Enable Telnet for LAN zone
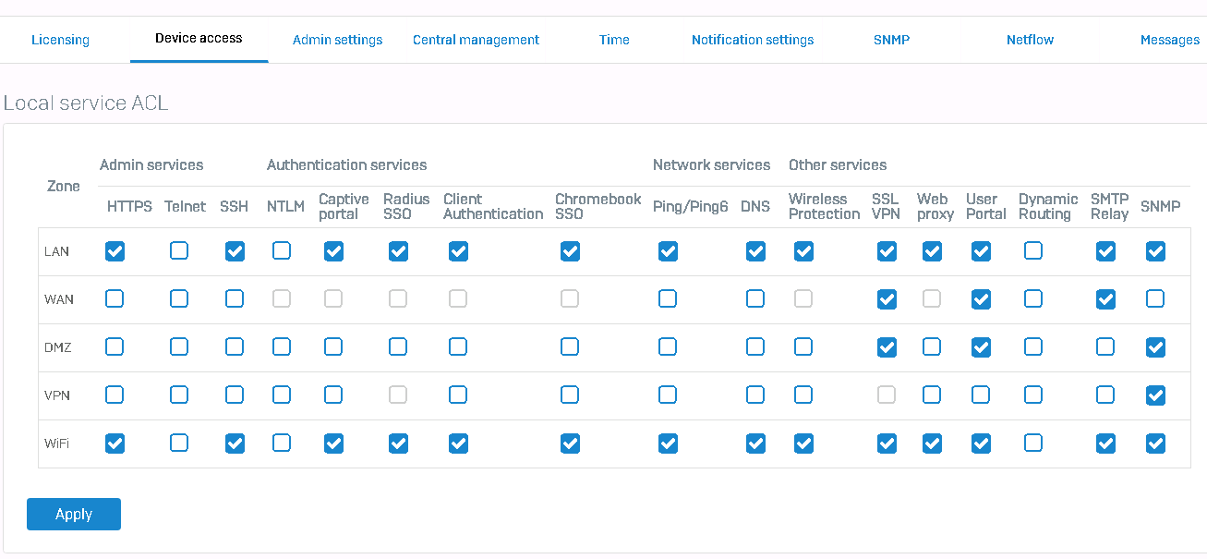 pos(179,251)
